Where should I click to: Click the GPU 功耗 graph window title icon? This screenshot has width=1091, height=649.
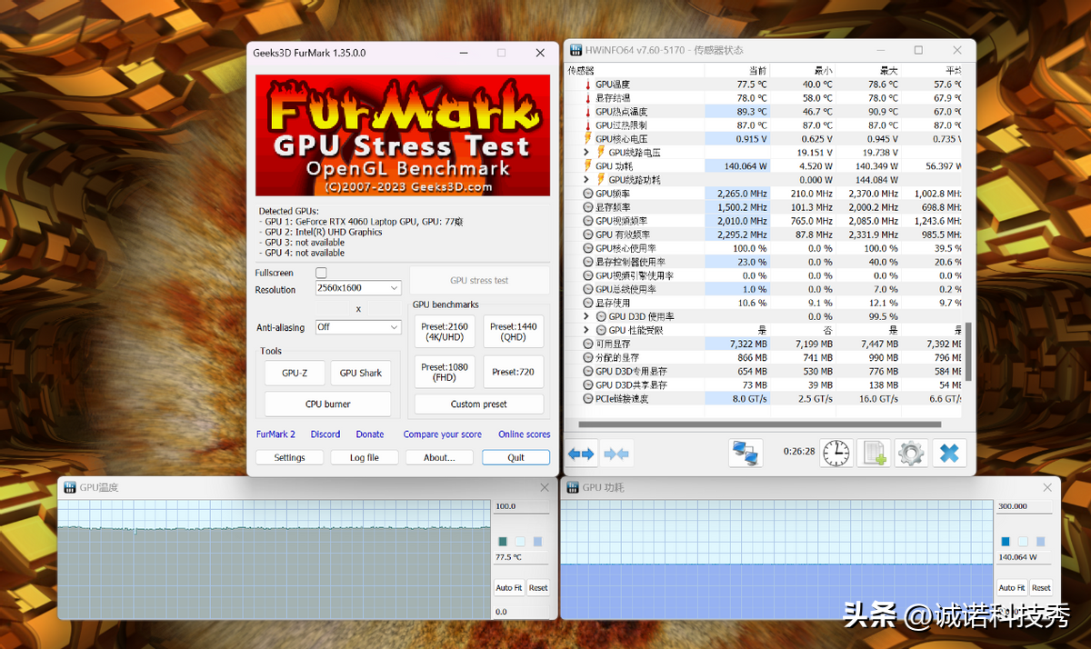(574, 487)
